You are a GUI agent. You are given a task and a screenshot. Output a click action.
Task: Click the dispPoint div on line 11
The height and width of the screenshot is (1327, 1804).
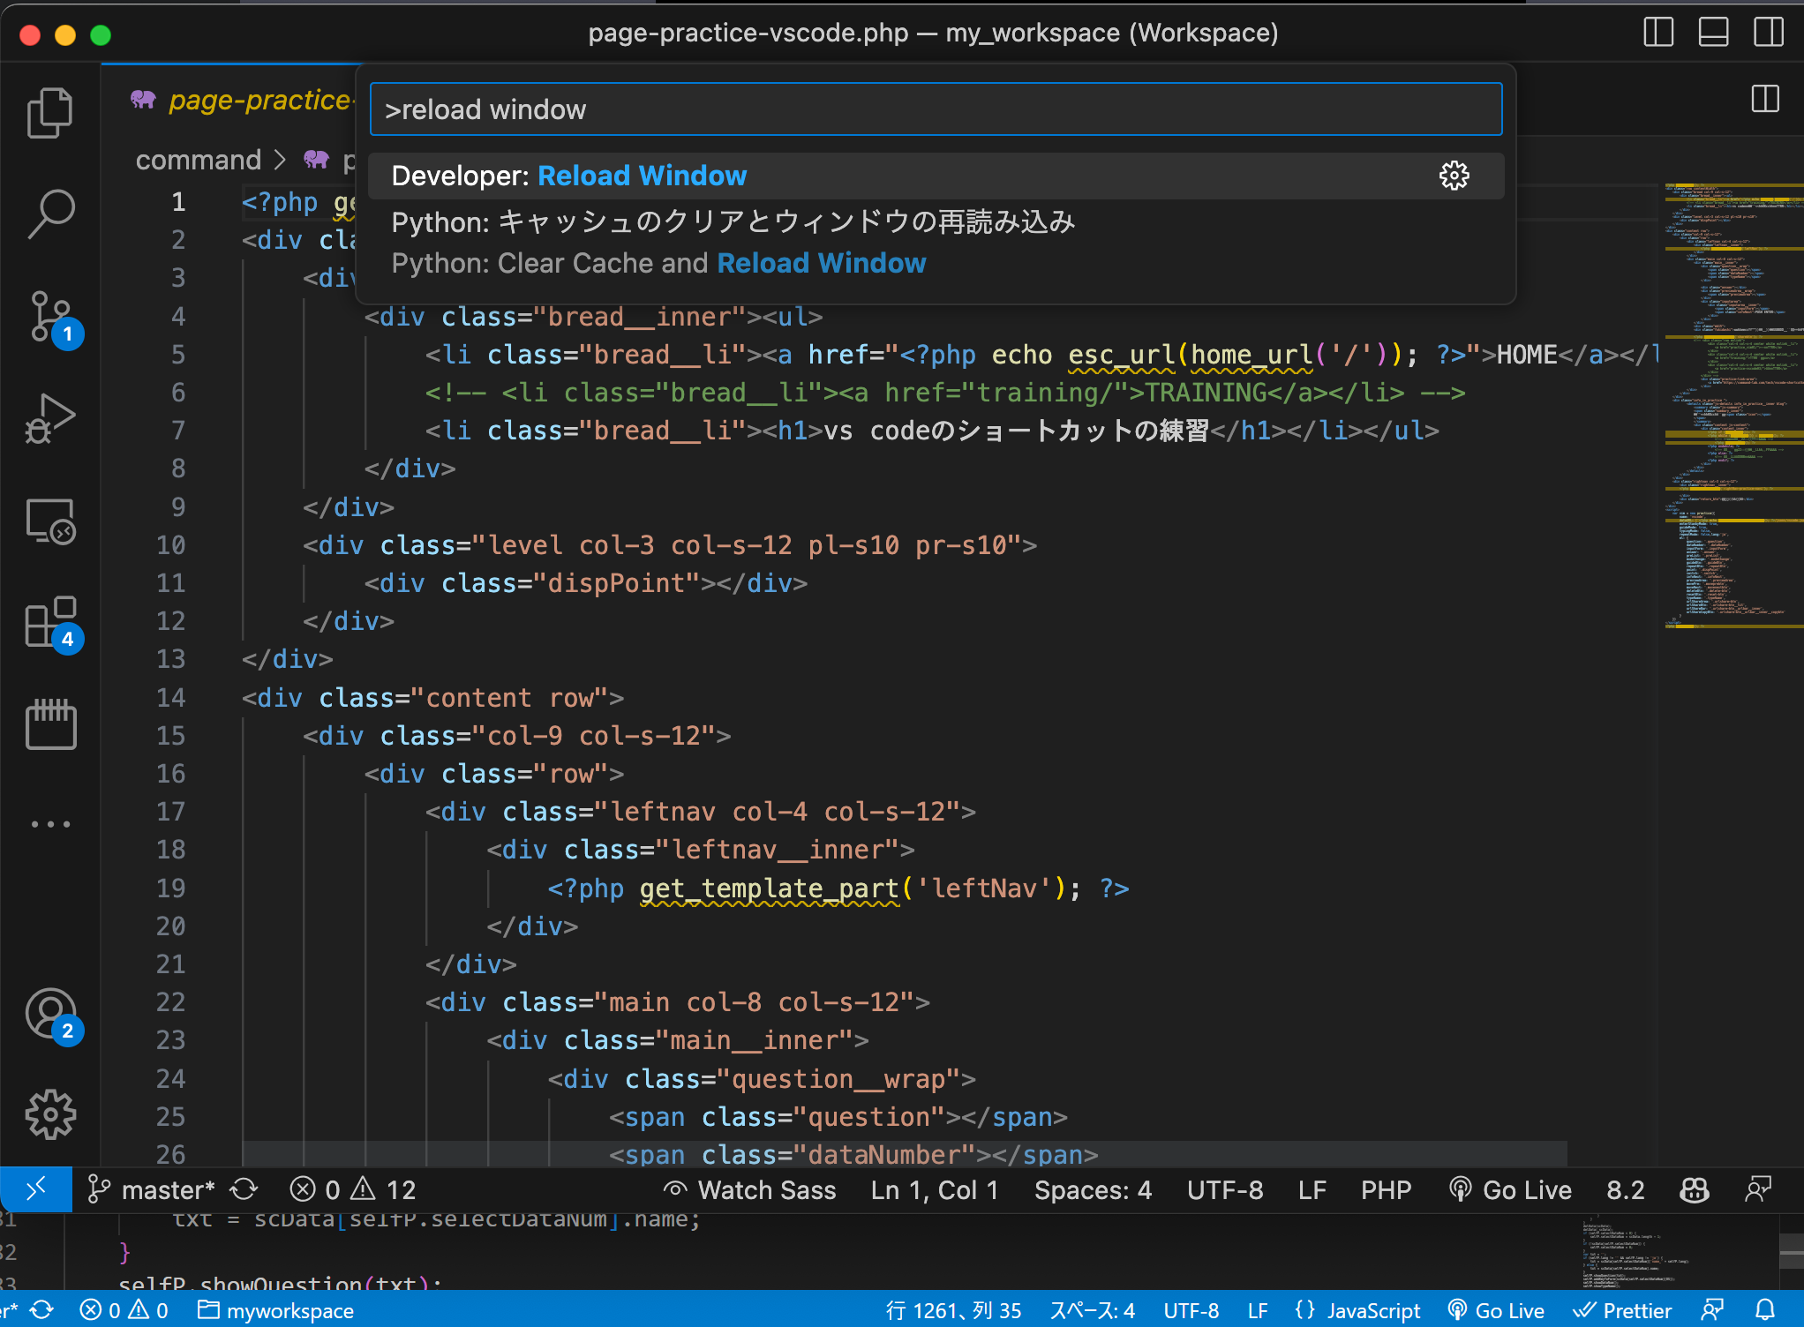(586, 582)
